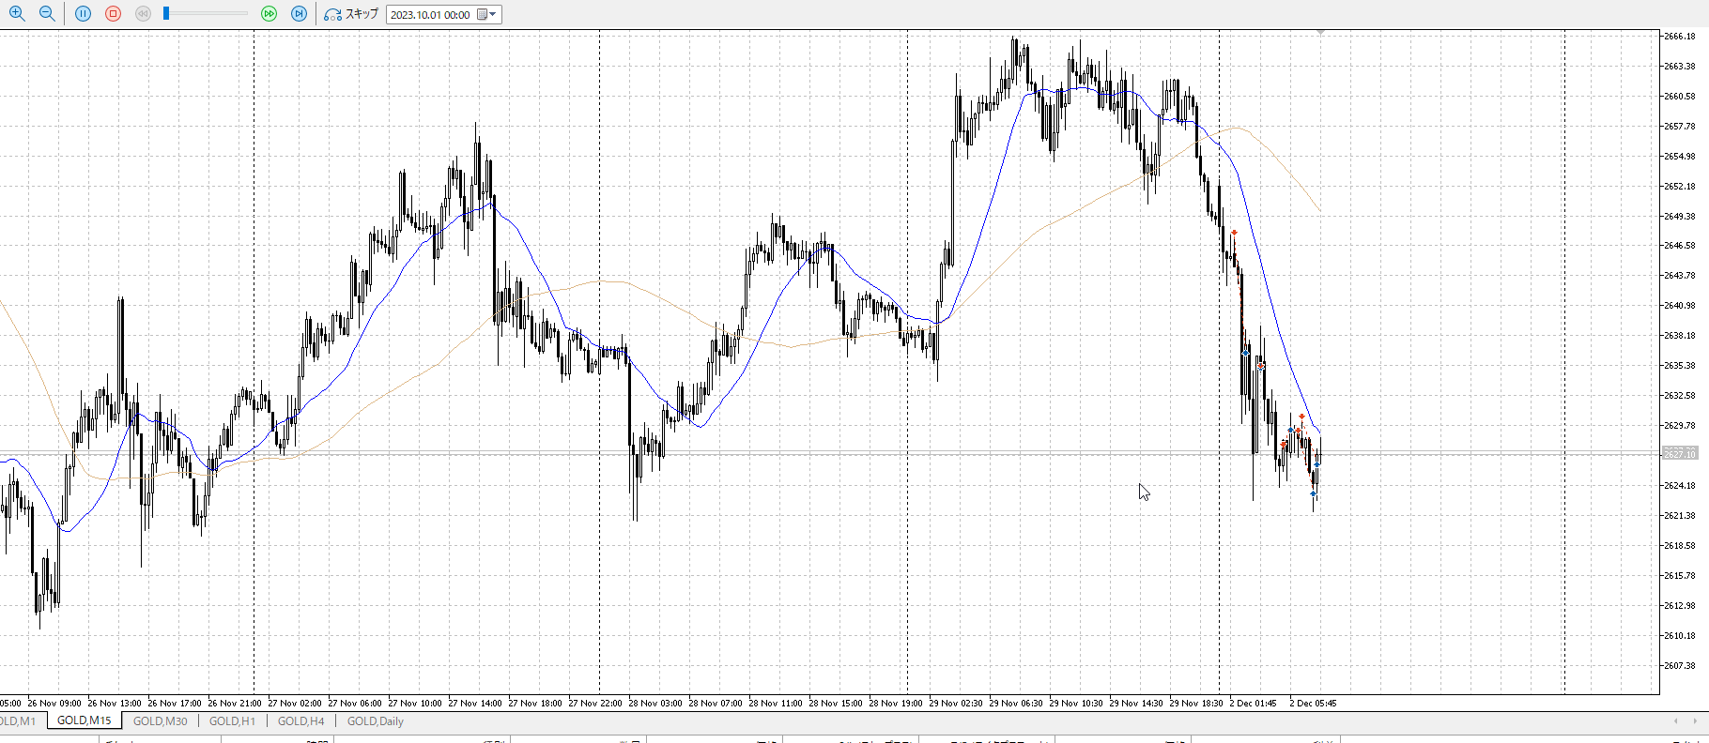Screen dimensions: 1709x743
Task: Select the GOLD,M15 chart tab
Action: click(84, 721)
